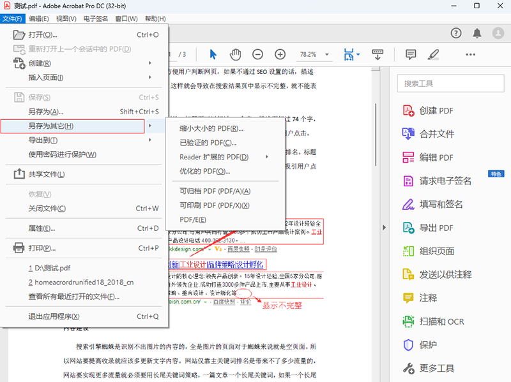Image resolution: width=511 pixels, height=382 pixels.
Task: Choose 另存为(A)... menu item
Action: point(84,112)
